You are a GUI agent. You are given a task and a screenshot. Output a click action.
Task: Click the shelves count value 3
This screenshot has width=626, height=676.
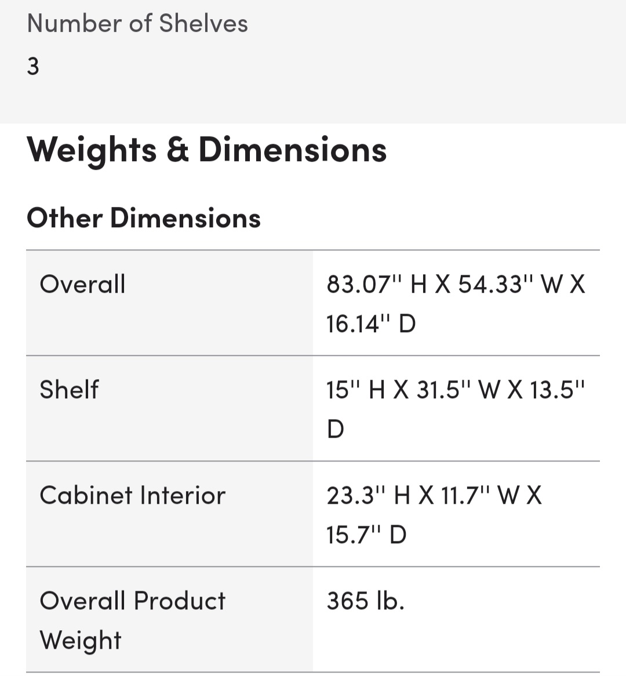coord(33,67)
